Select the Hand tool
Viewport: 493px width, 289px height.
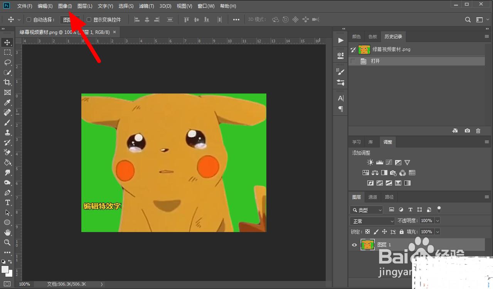click(x=7, y=232)
